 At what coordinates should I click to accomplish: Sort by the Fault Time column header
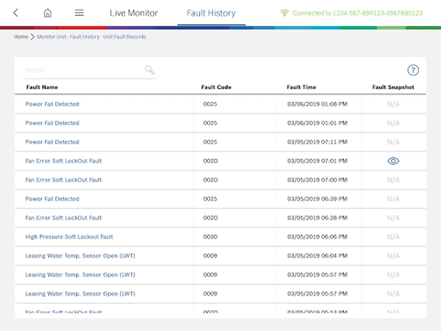[x=301, y=87]
